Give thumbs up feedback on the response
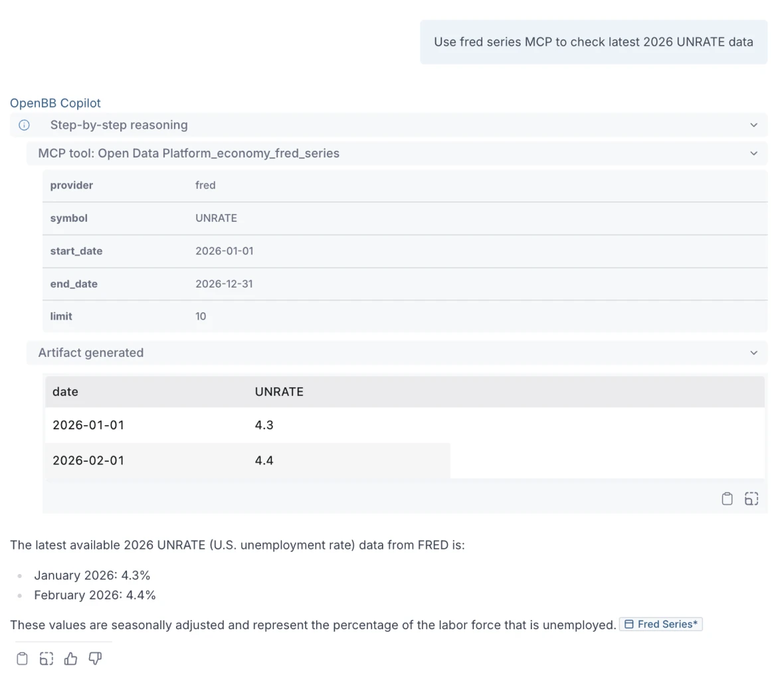 [70, 658]
